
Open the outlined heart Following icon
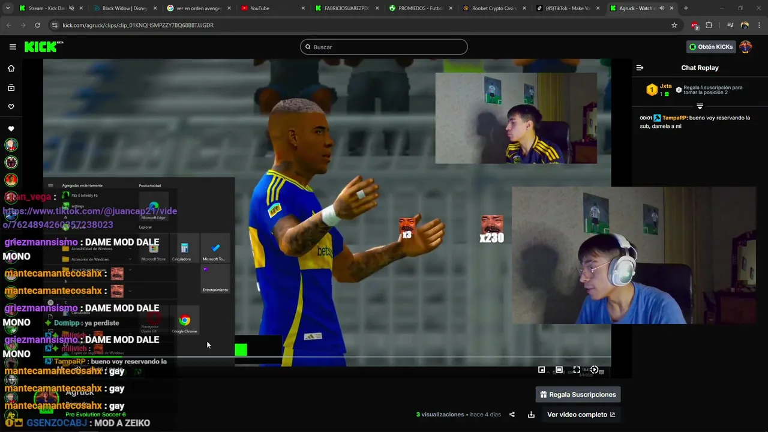[x=11, y=107]
